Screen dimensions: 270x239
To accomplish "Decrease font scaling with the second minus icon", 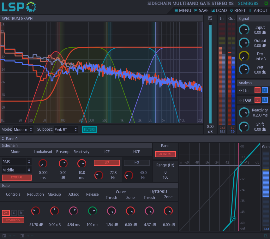I will coord(32,236).
